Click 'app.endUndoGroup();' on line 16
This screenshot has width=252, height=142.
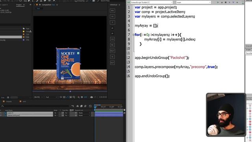coord(152,76)
